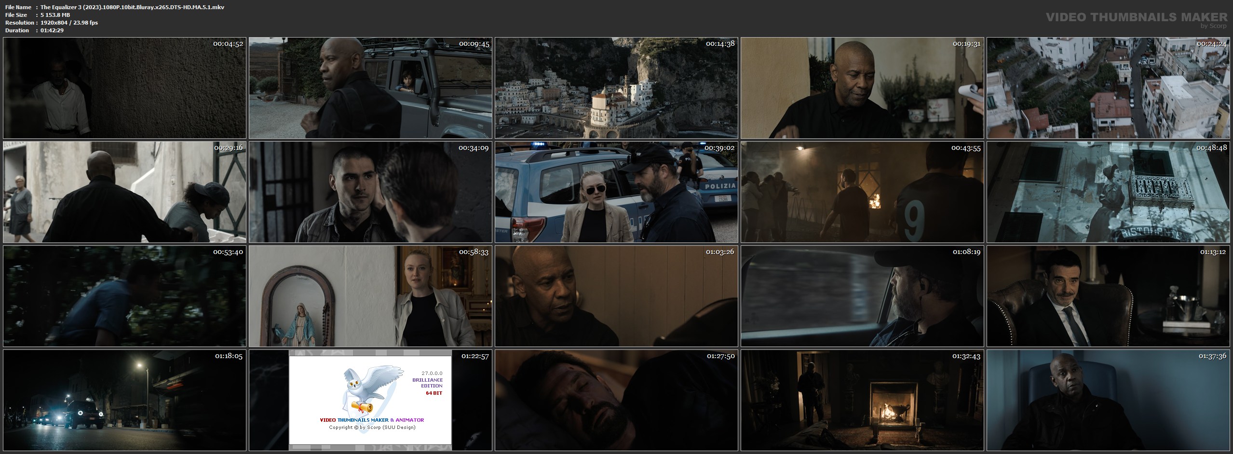Select the man in suit thumbnail at 01:13:12
Screen dimensions: 1233x454
pyautogui.click(x=1109, y=296)
